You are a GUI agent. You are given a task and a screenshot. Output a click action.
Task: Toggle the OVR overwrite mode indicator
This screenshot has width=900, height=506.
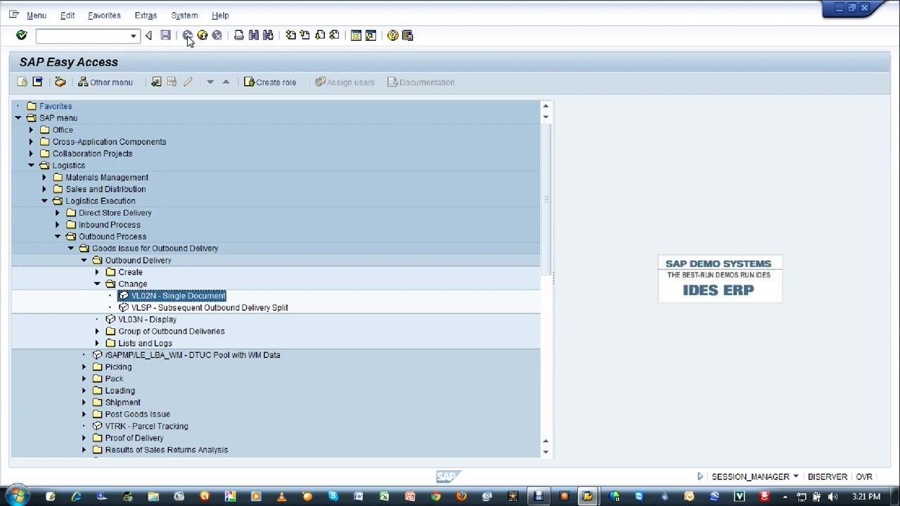[x=864, y=476]
